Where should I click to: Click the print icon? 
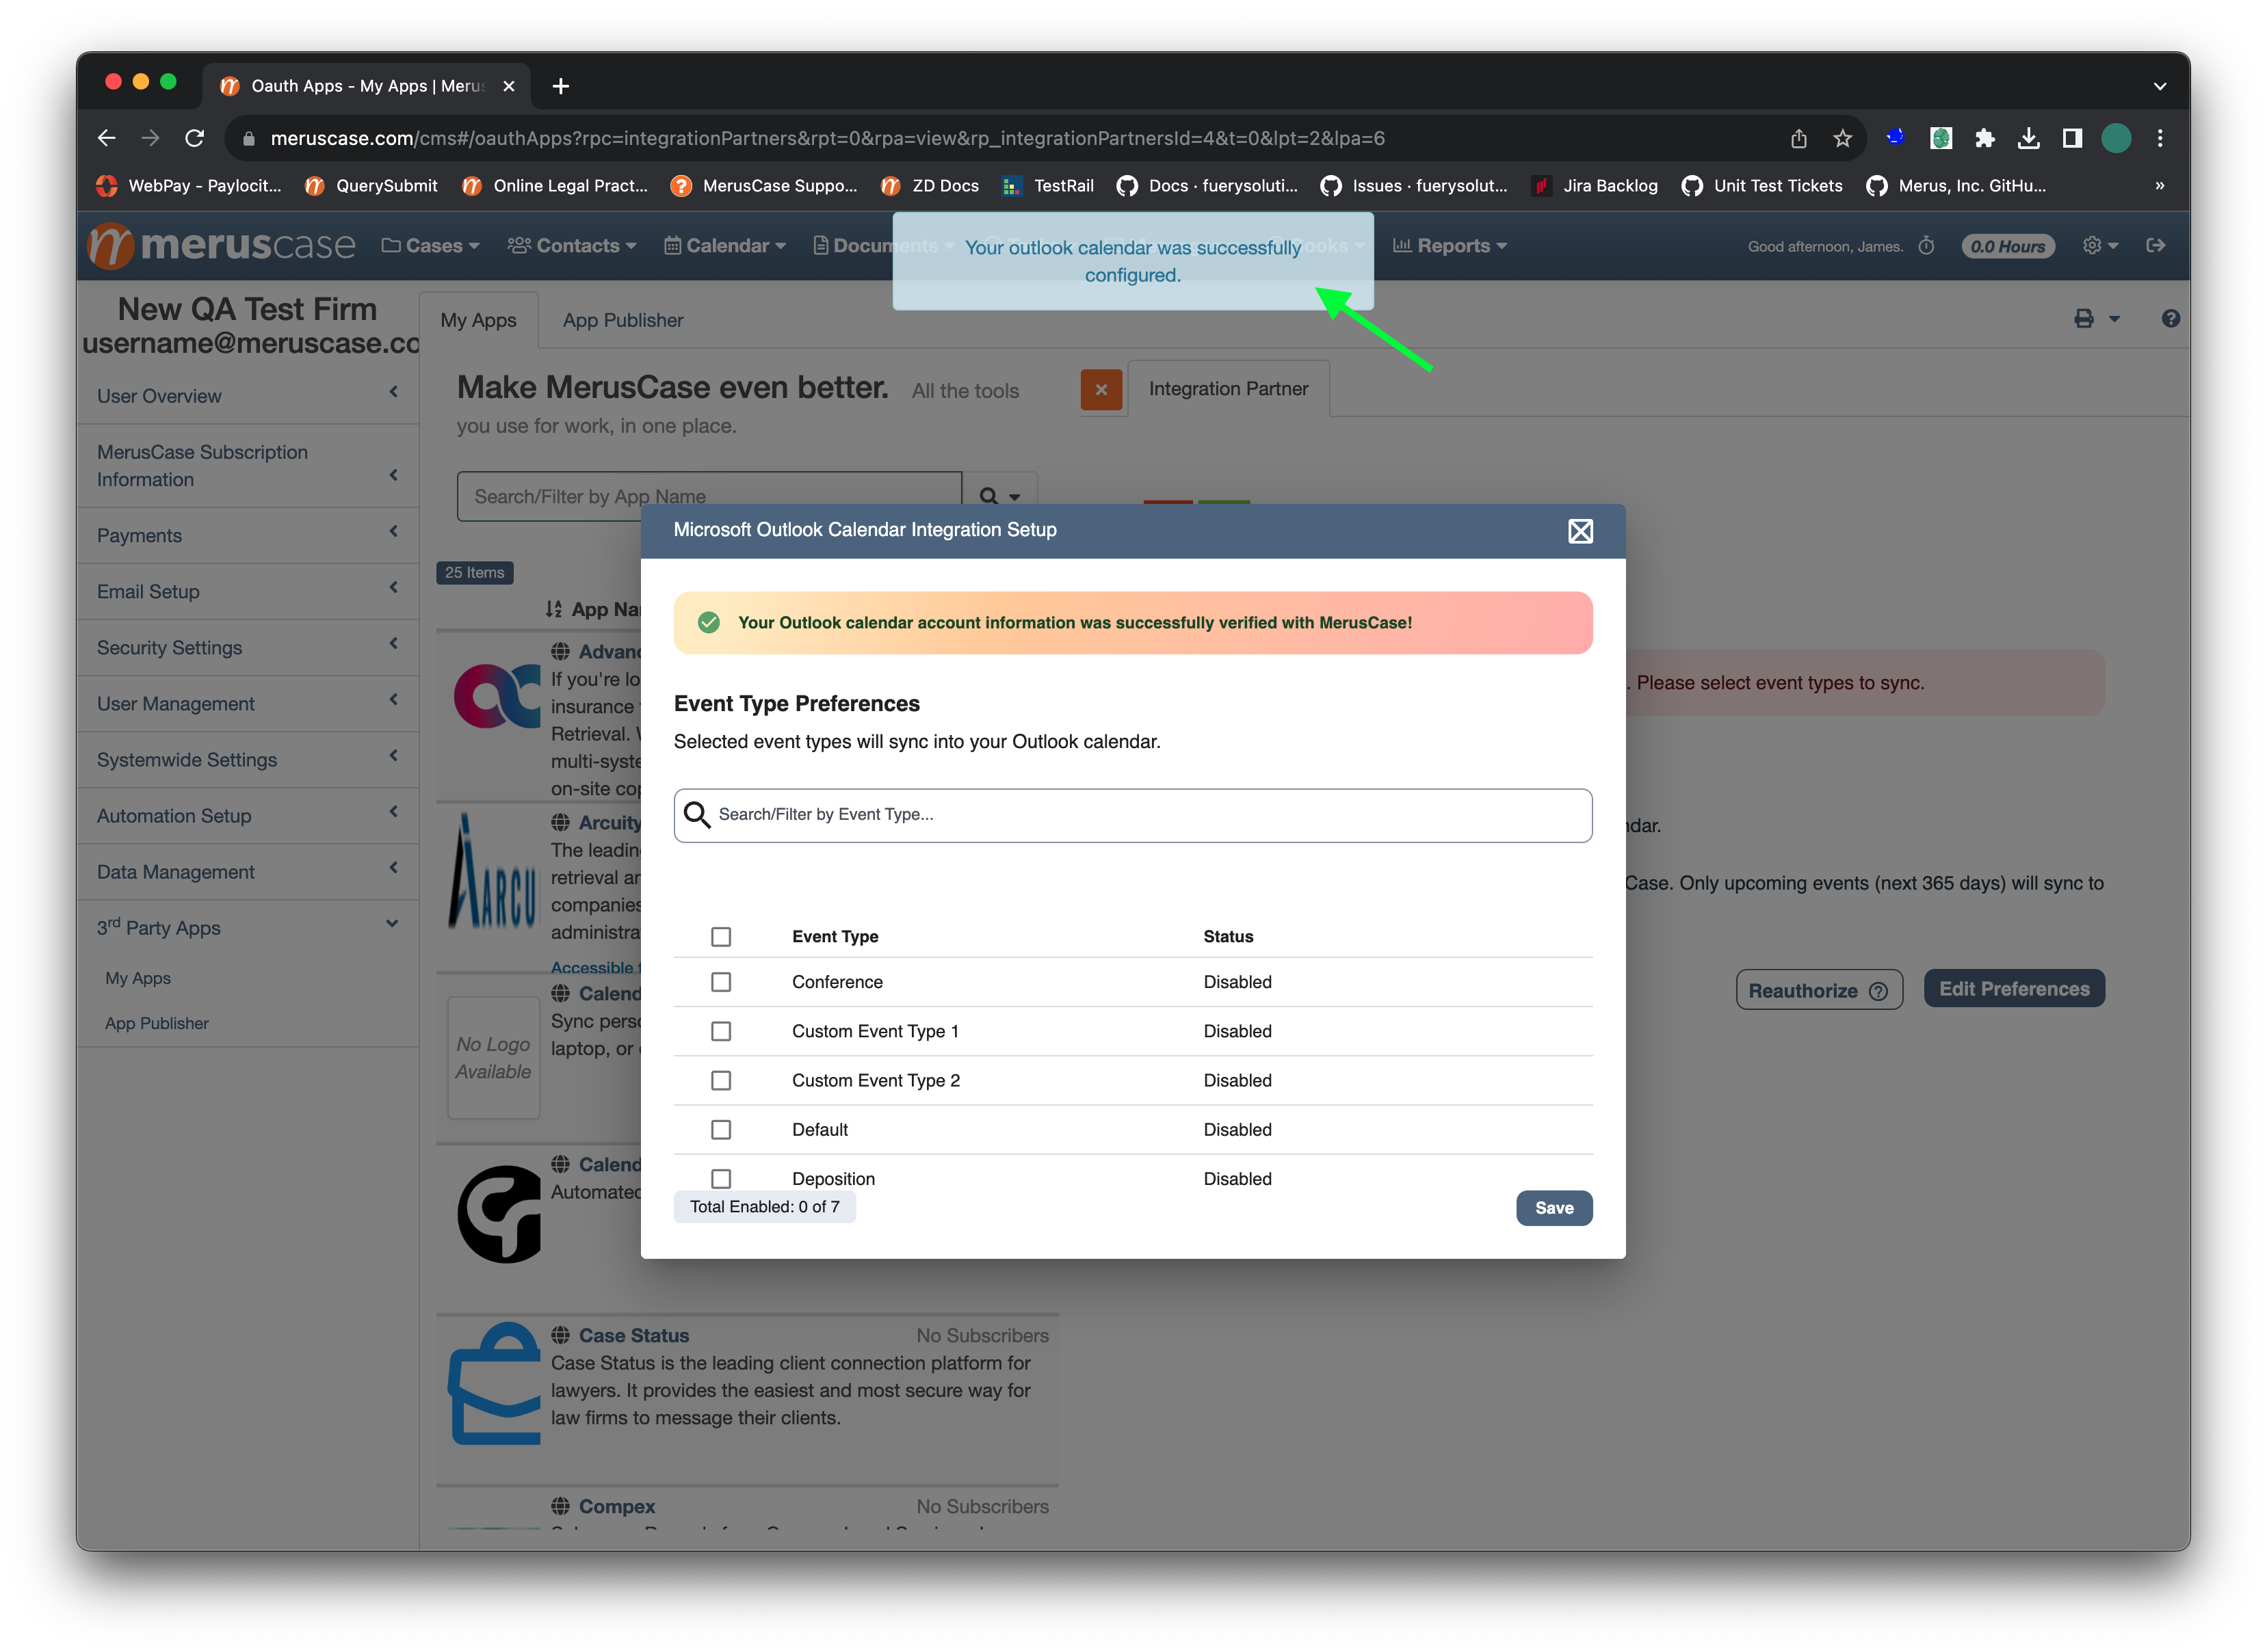[2083, 319]
